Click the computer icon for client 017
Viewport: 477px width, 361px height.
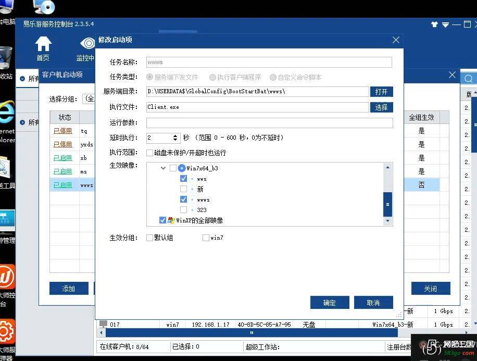[104, 324]
